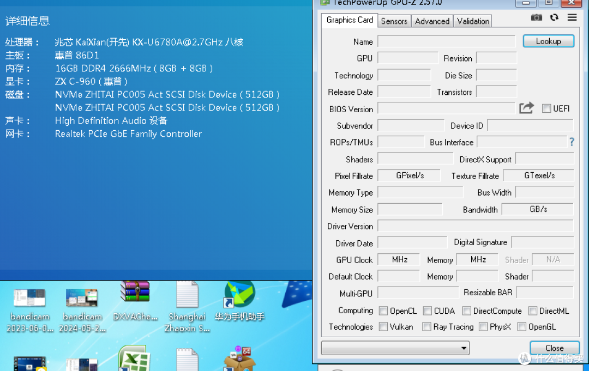Click the Name field in GPU-Z
Image resolution: width=589 pixels, height=371 pixels.
pos(447,41)
